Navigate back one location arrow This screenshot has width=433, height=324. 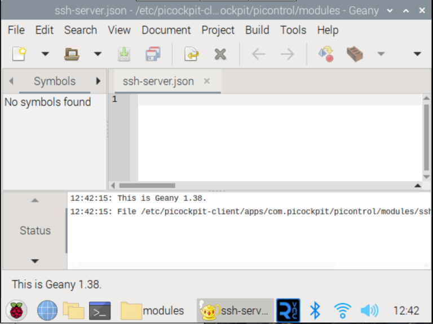tap(259, 54)
